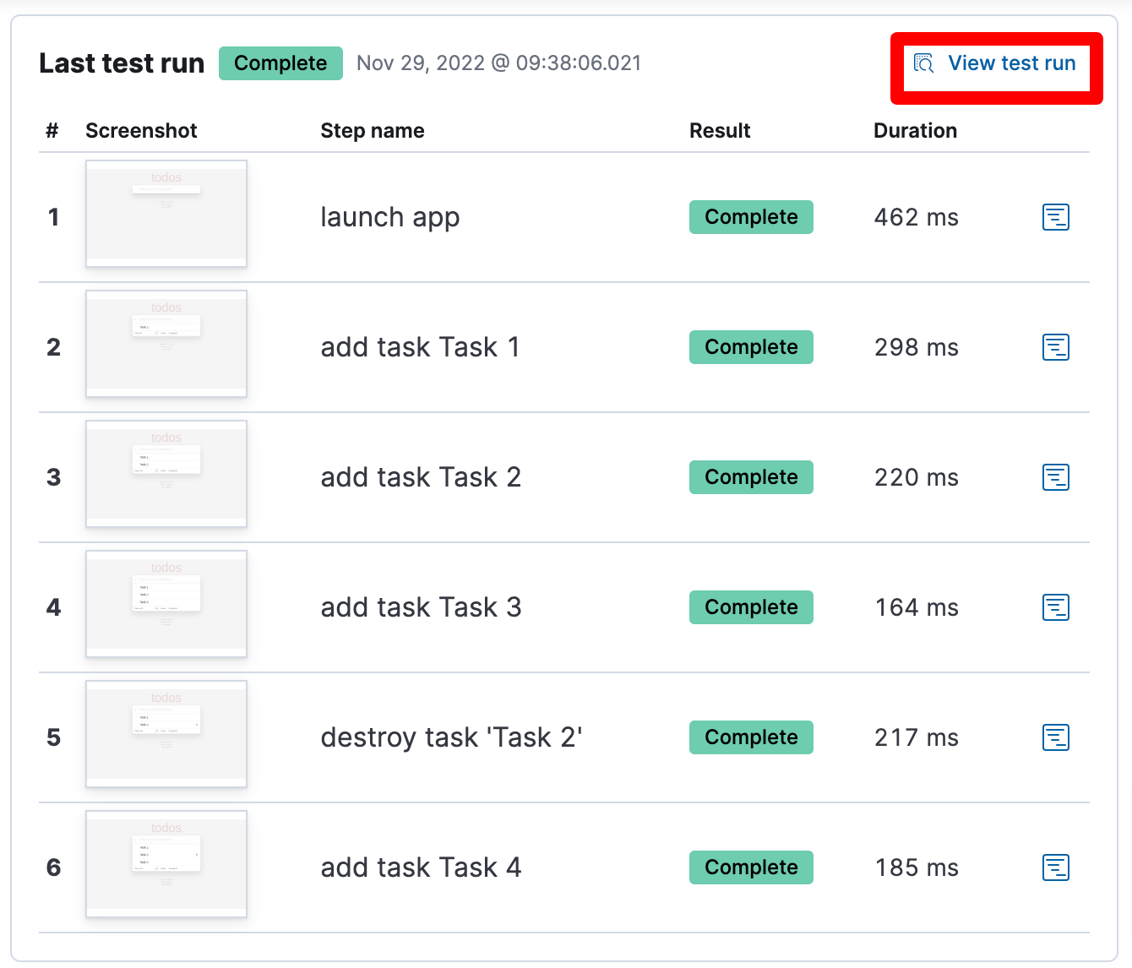Image resolution: width=1132 pixels, height=968 pixels.
Task: Click the step name 'add task Task 3'
Action: (421, 606)
